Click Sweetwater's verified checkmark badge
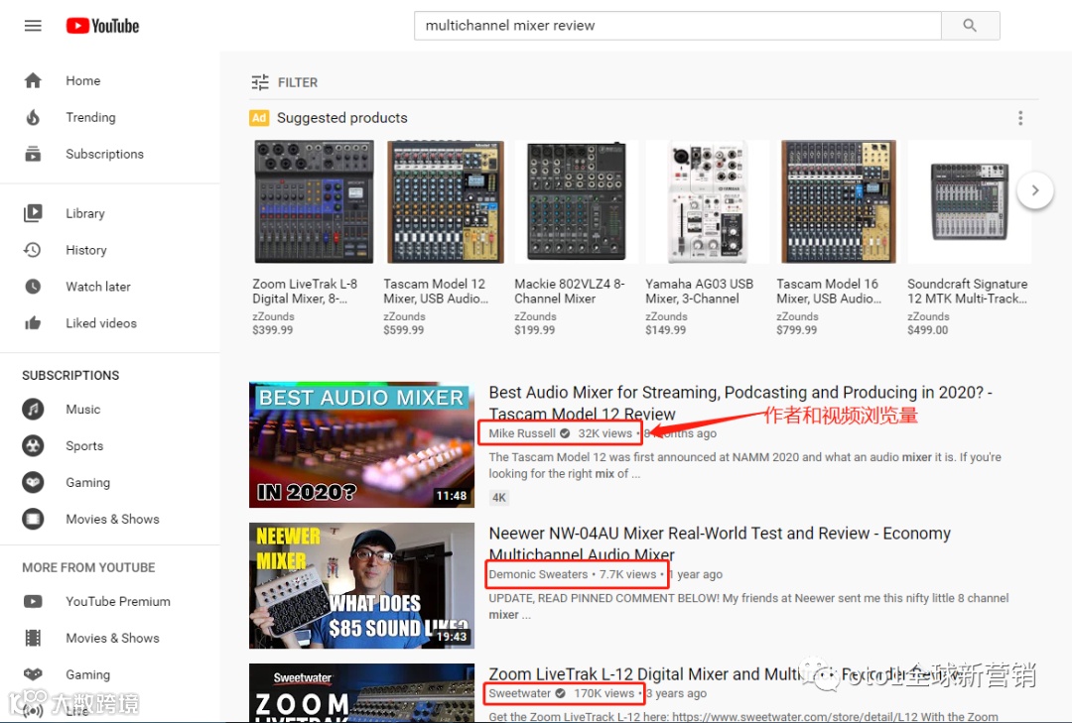 click(x=560, y=693)
